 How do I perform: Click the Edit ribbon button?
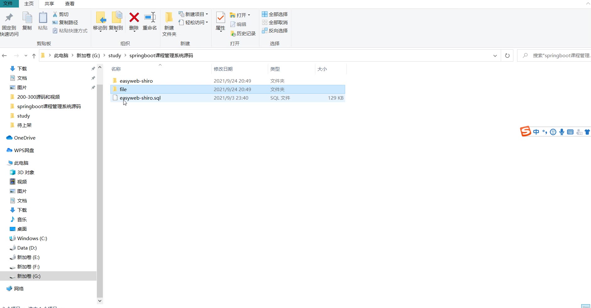[238, 24]
